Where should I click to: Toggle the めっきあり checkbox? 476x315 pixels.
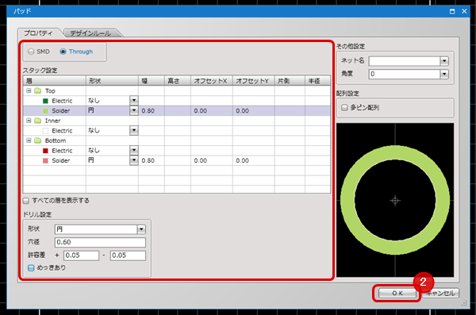31,267
